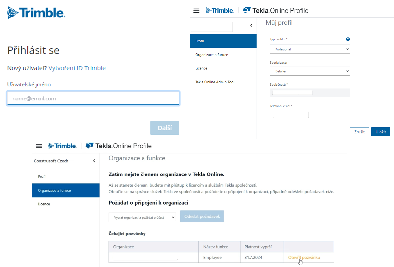Click the Employee cell in invitations table
Image resolution: width=394 pixels, height=267 pixels.
[x=219, y=257]
